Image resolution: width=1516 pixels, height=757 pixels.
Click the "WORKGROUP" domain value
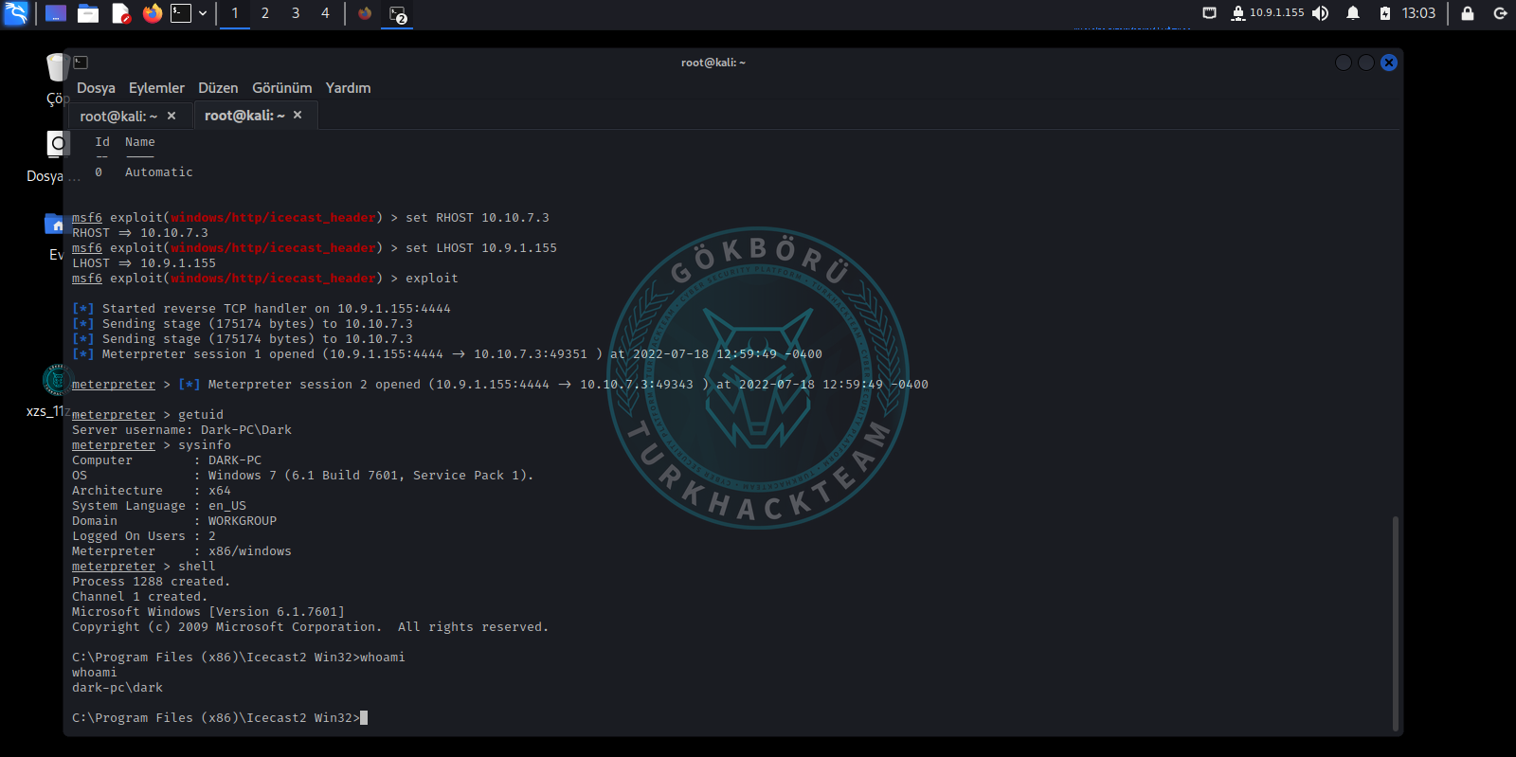click(x=243, y=521)
